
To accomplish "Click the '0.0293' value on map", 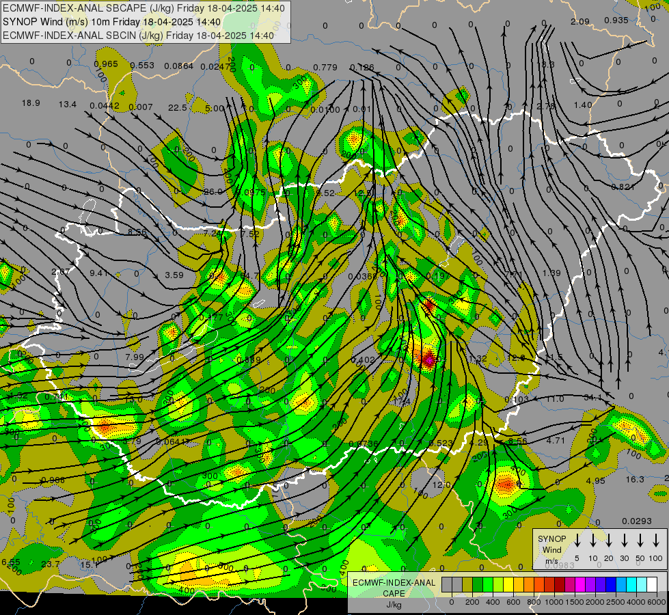I will 637,521.
